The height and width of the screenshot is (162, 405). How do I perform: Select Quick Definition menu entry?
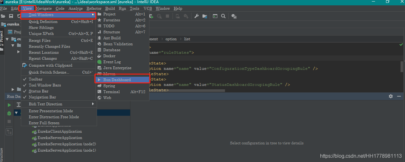coord(58,22)
